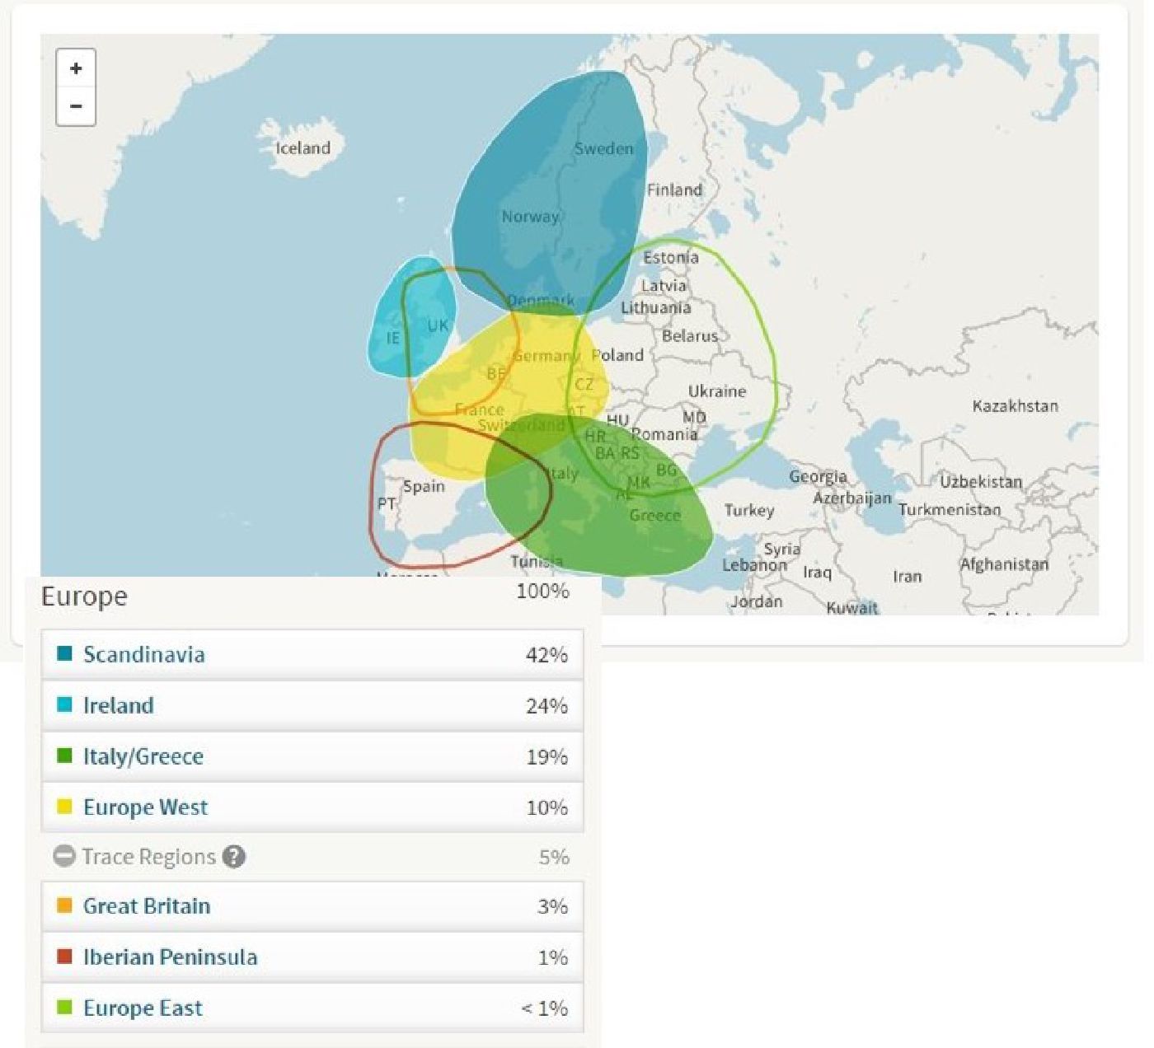Zoom out of the map with minus button
The height and width of the screenshot is (1048, 1154).
(x=76, y=106)
